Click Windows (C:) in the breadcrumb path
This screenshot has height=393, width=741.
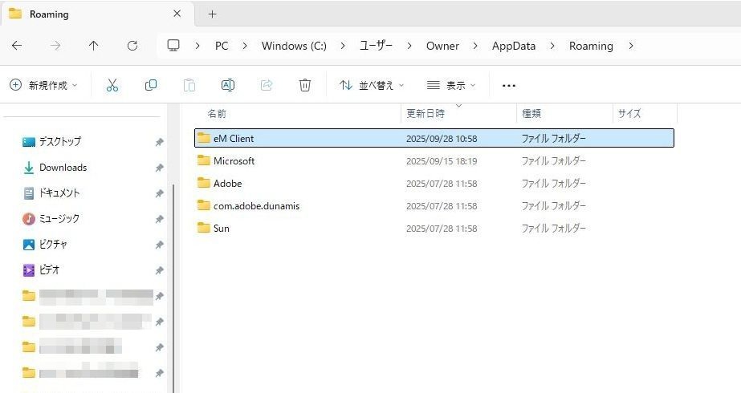tap(294, 46)
